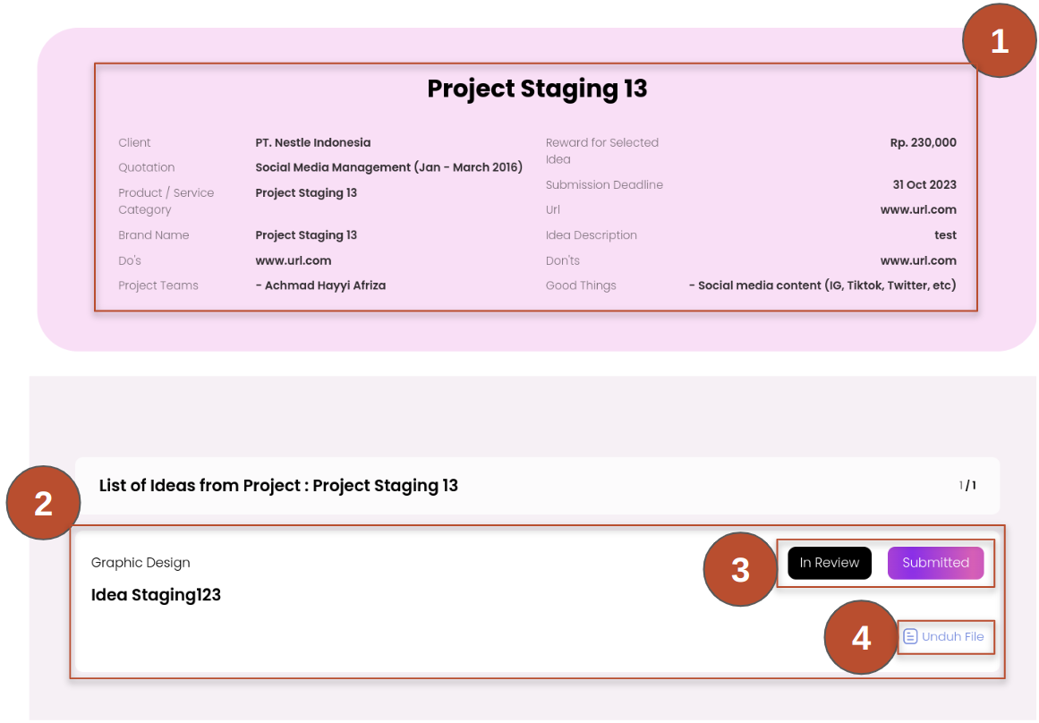Click the List of Ideas from Project header
1039x723 pixels.
(x=278, y=486)
